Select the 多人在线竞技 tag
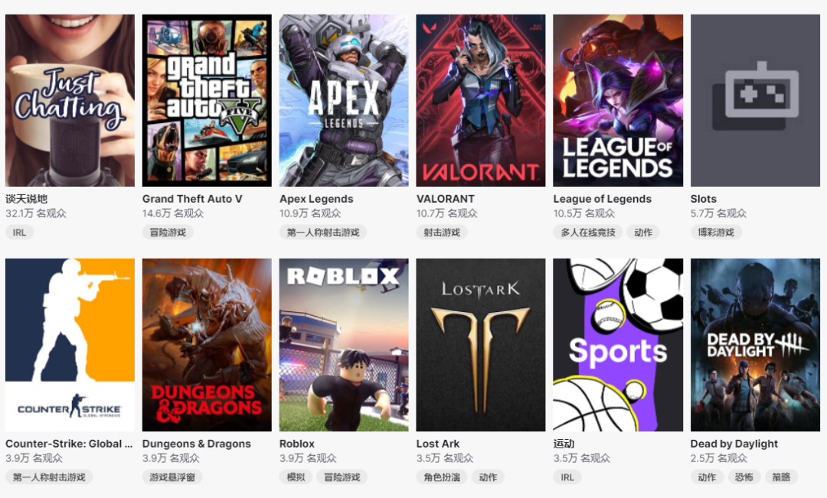This screenshot has height=498, width=827. click(x=587, y=233)
